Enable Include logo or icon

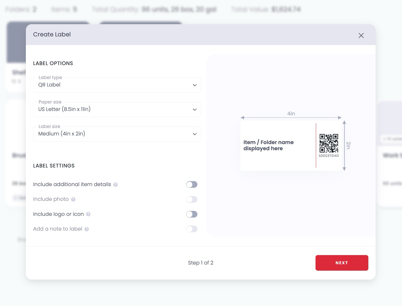pyautogui.click(x=192, y=214)
